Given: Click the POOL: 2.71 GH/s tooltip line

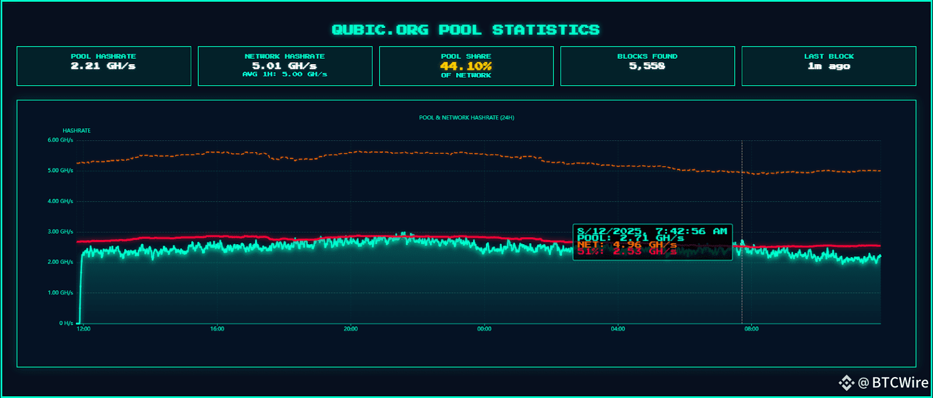Looking at the screenshot, I should point(630,238).
